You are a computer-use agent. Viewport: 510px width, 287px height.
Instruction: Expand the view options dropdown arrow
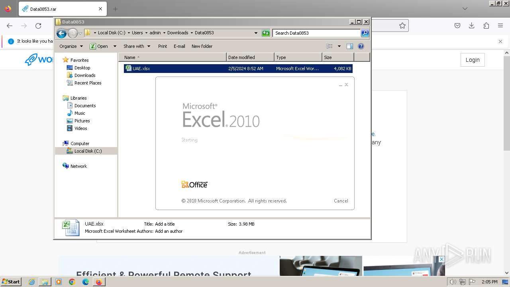(339, 46)
